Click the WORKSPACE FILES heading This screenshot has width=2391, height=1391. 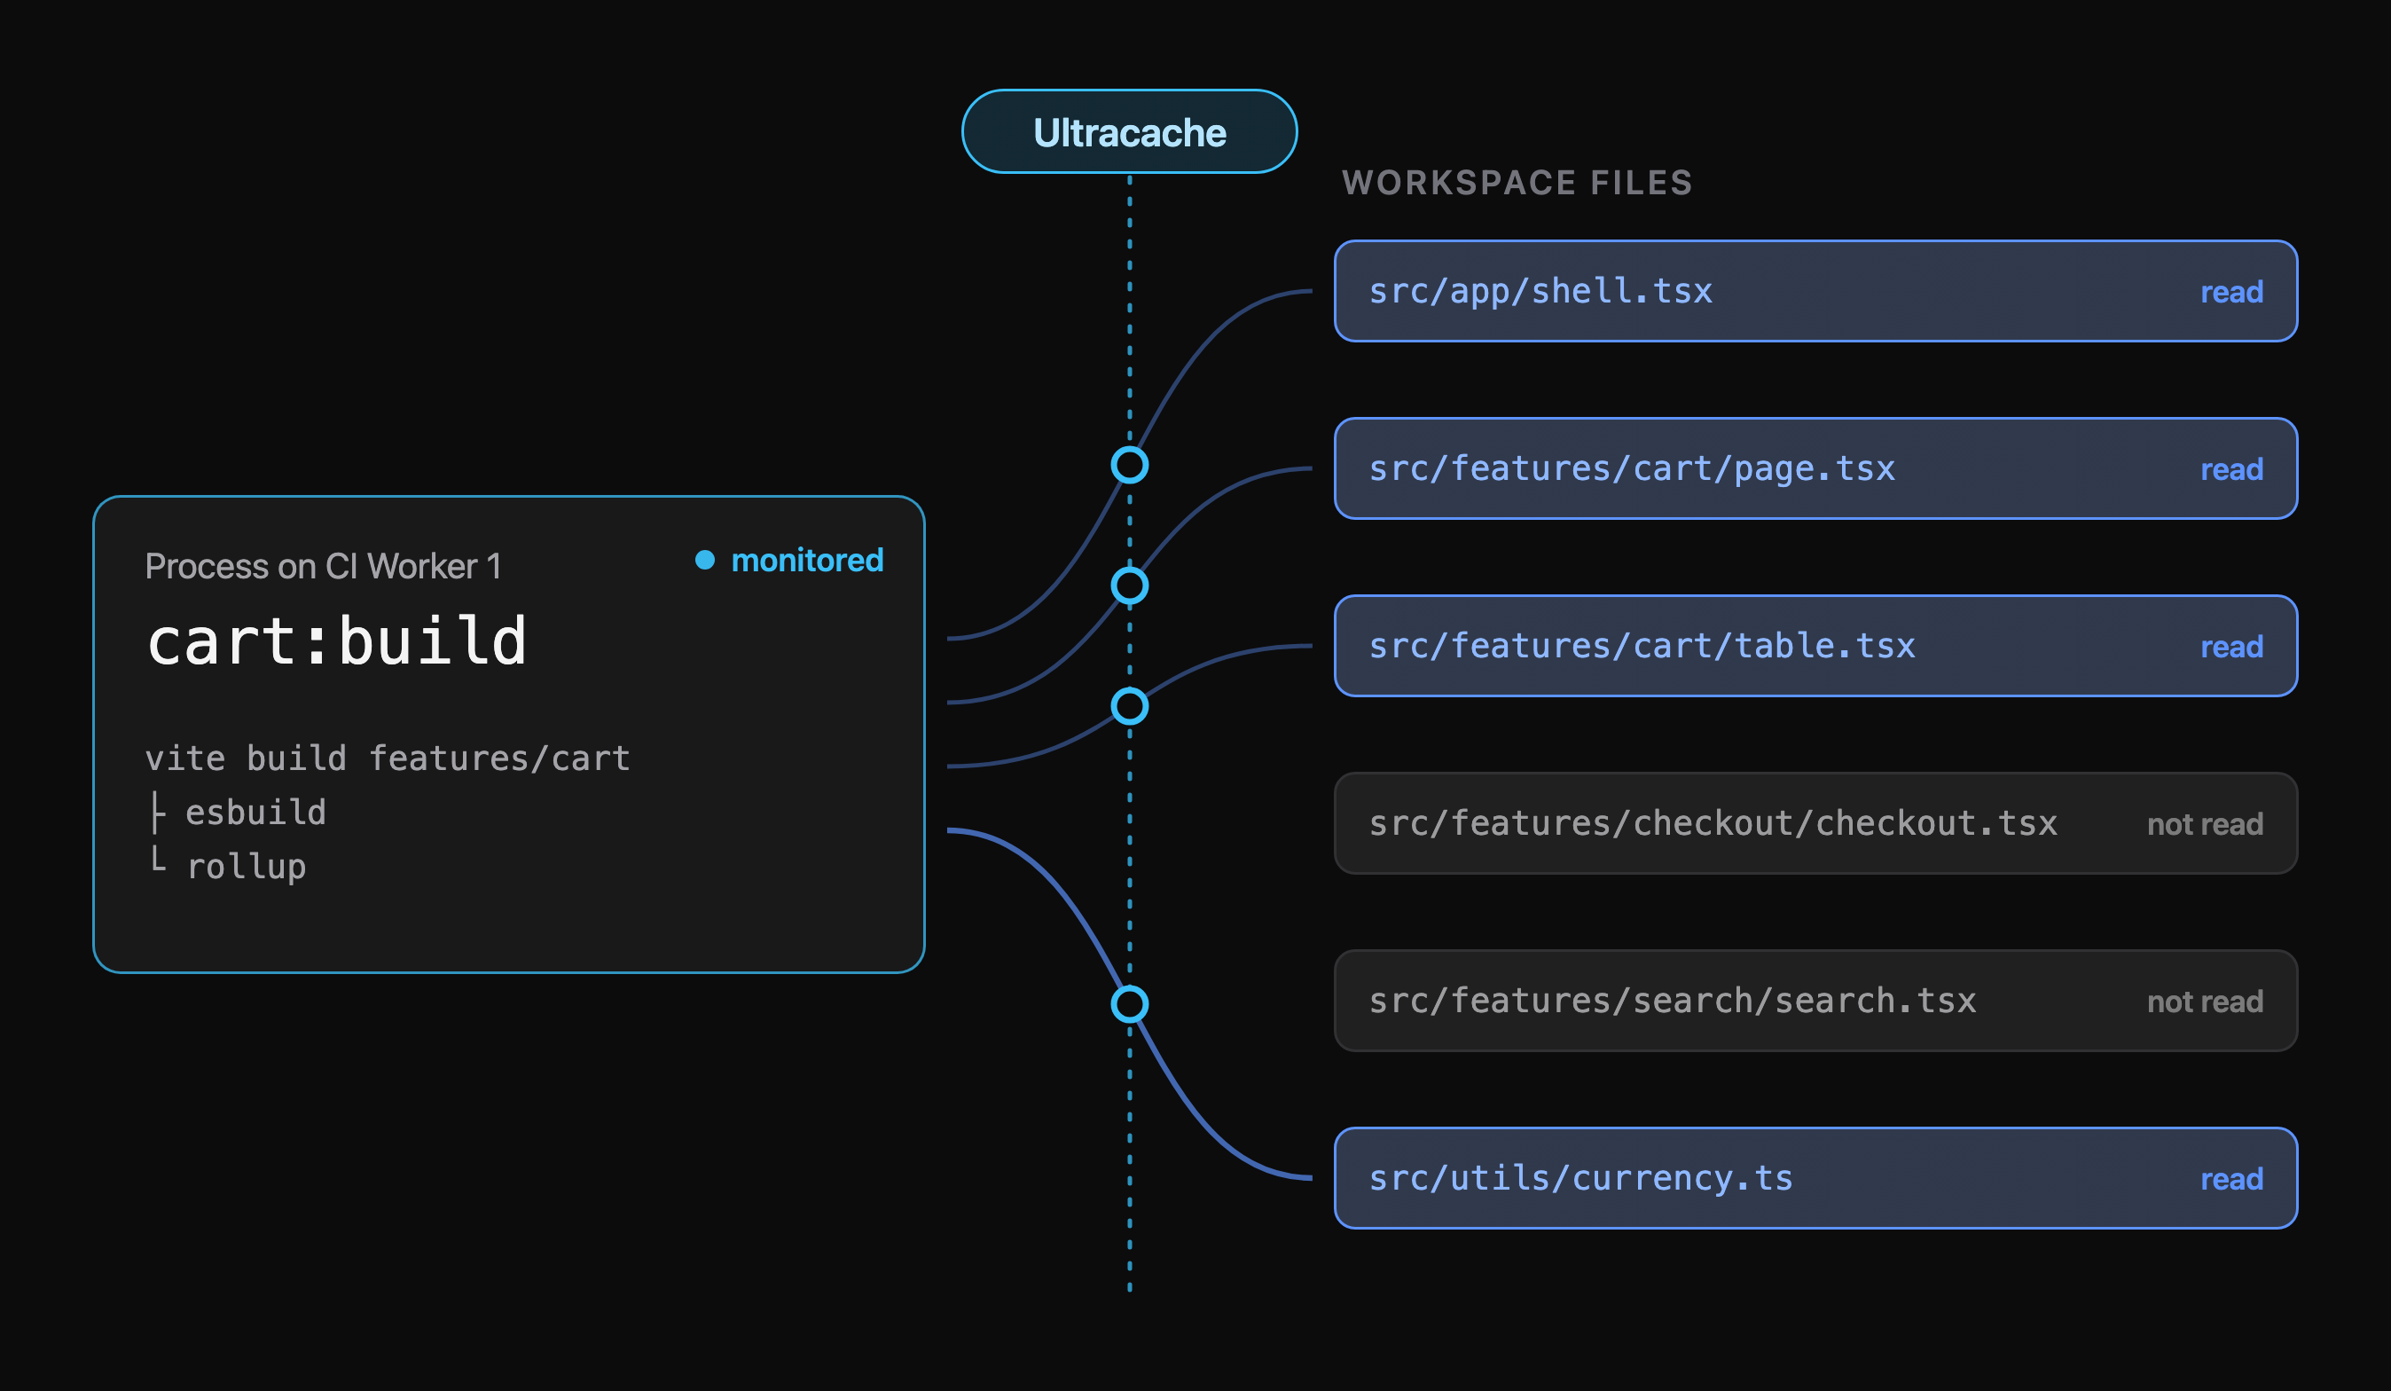point(1517,182)
